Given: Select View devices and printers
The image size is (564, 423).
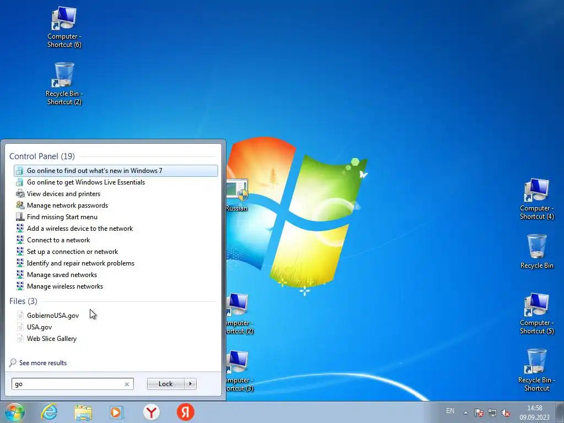Looking at the screenshot, I should [116, 193].
